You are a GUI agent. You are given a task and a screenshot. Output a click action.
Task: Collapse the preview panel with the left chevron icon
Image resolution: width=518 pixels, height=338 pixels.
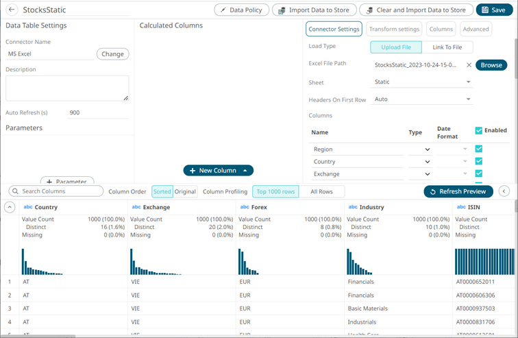tap(504, 191)
